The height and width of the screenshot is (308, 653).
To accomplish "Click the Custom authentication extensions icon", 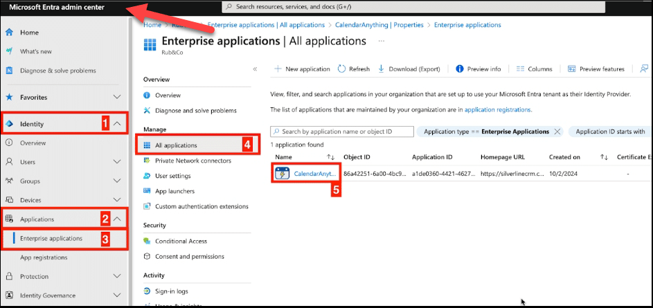I will tap(147, 206).
